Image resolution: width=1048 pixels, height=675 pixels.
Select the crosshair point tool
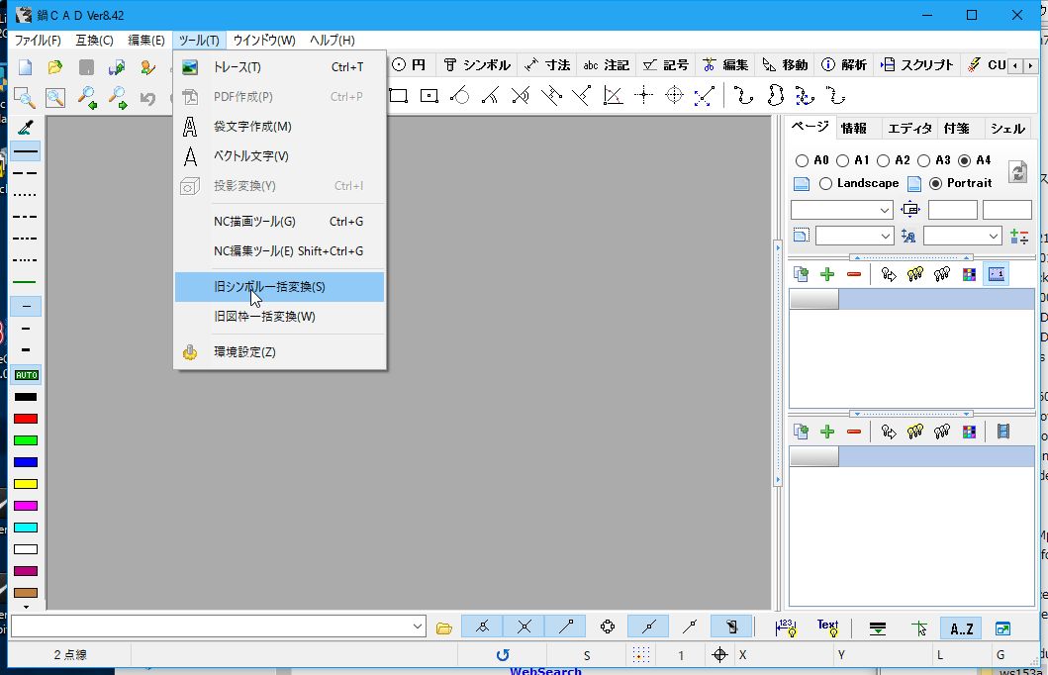pos(643,96)
